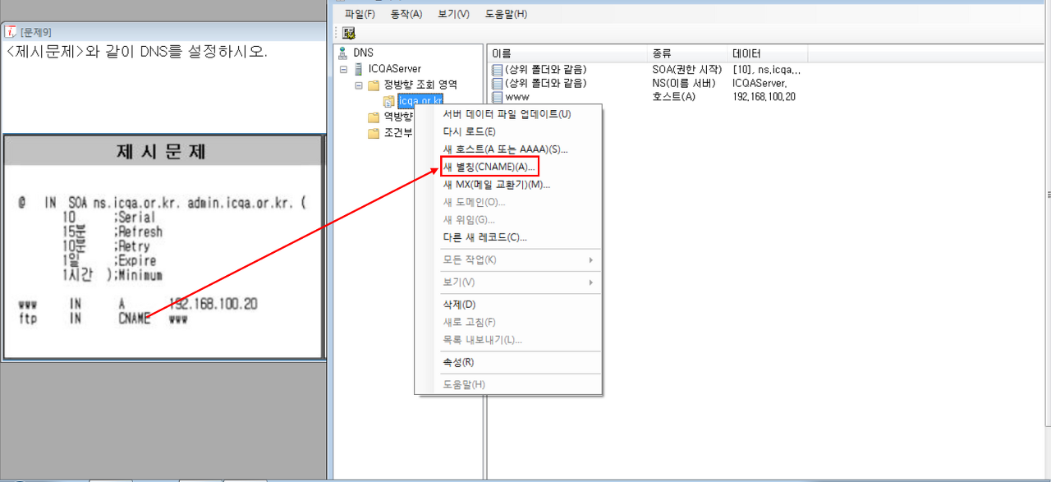Click the SOA record row icon
This screenshot has height=482, width=1051.
497,70
